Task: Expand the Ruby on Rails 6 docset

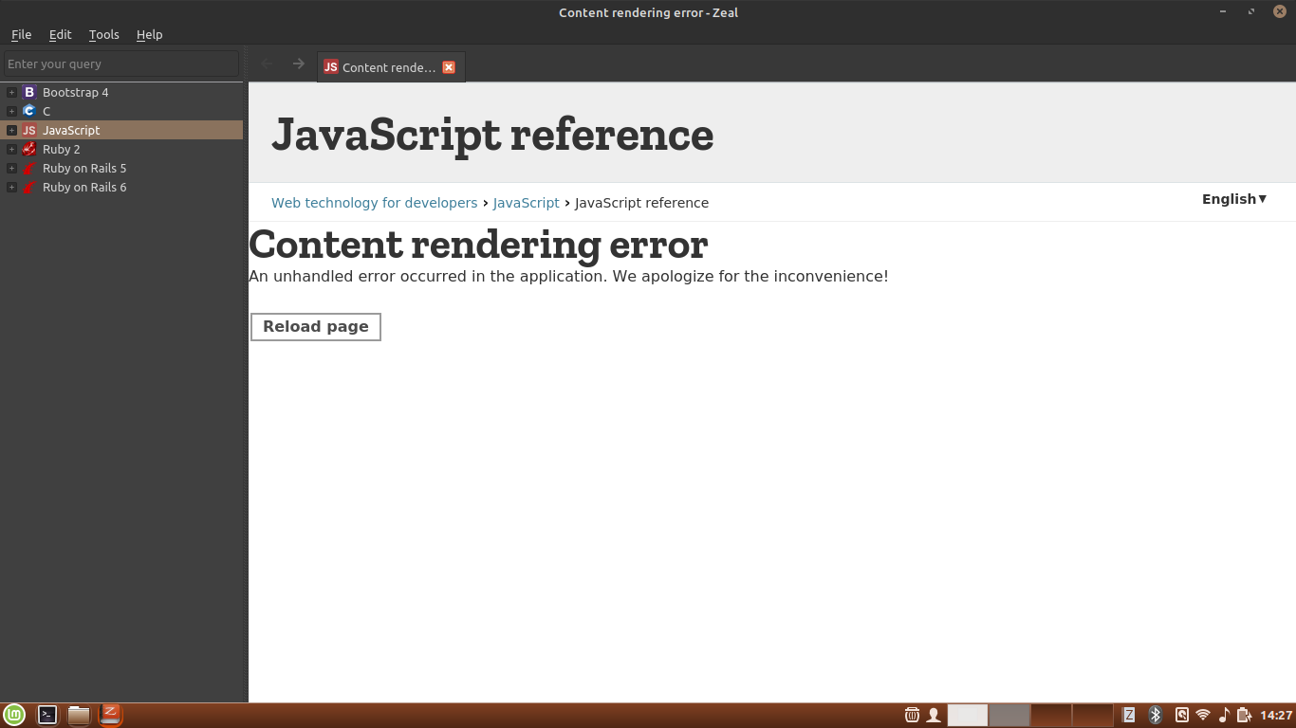Action: click(x=11, y=187)
